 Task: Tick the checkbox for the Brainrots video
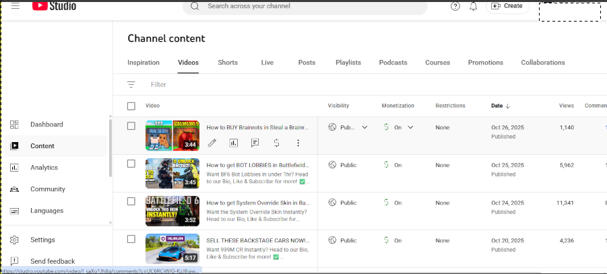click(x=131, y=127)
